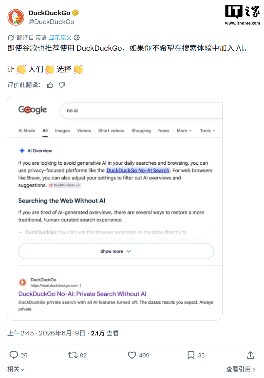
Task: Select the AI Mode tab
Action: pyautogui.click(x=27, y=131)
